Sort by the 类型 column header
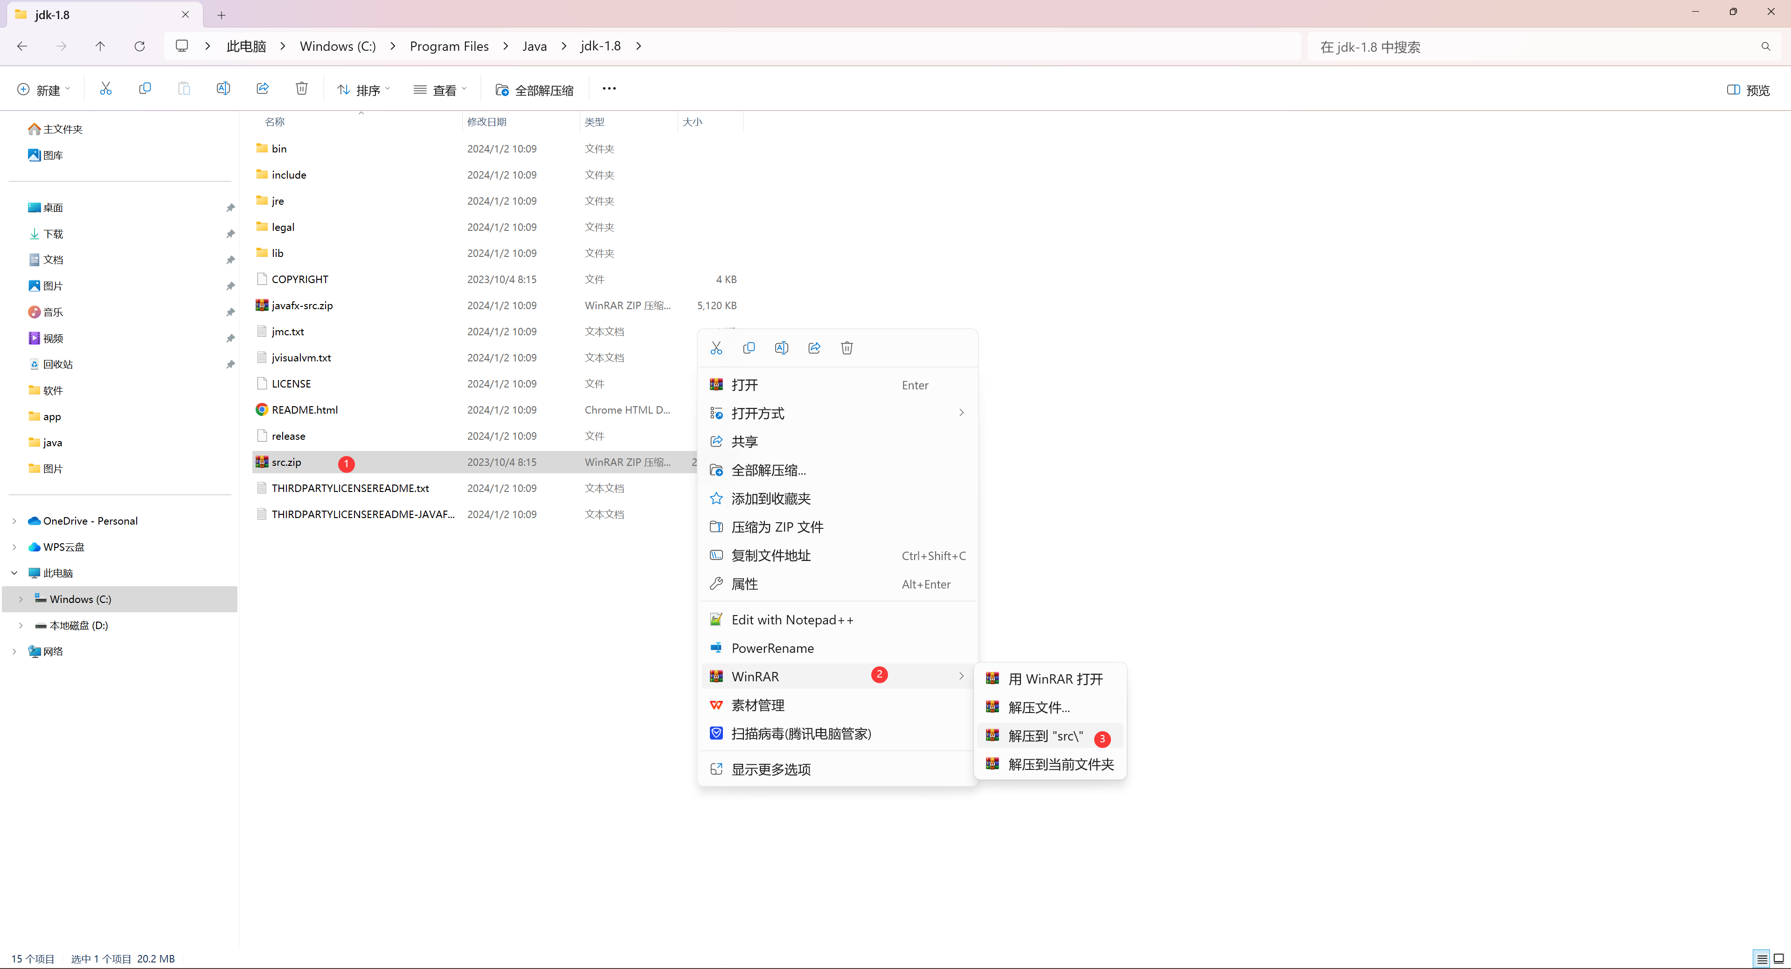The height and width of the screenshot is (969, 1791). pyautogui.click(x=629, y=122)
